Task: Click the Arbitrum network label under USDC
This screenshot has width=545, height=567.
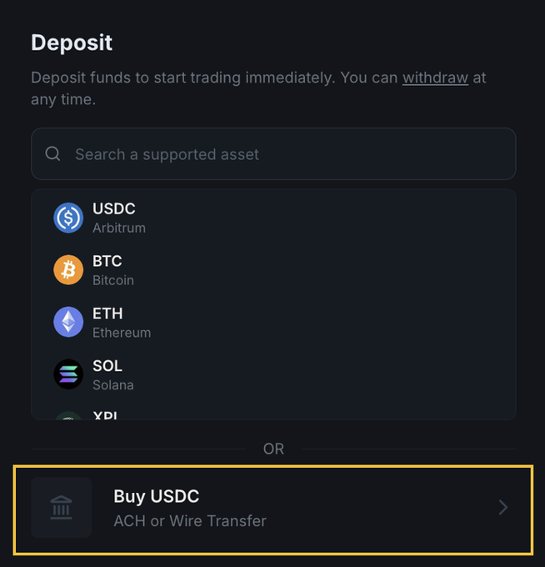Action: point(118,228)
